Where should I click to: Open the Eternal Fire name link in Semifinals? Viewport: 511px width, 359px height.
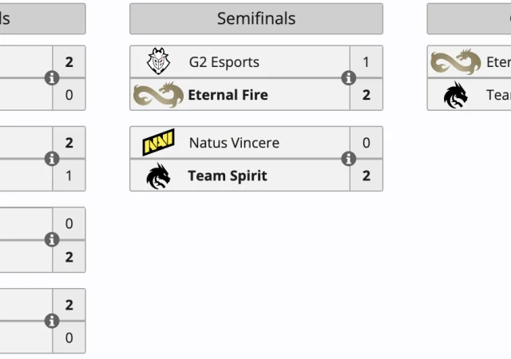click(x=228, y=95)
